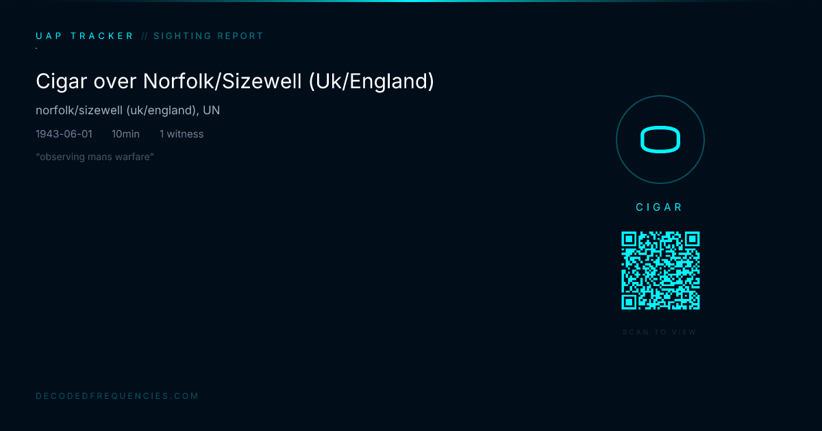This screenshot has height=431, width=822.
Task: Click the SCAN TO VIEW caption
Action: pos(660,332)
